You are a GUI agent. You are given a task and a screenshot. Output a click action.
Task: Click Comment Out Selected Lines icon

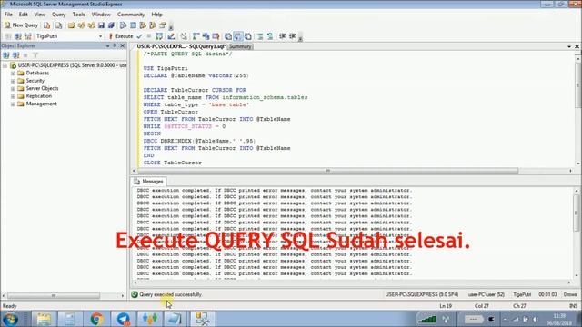point(260,36)
